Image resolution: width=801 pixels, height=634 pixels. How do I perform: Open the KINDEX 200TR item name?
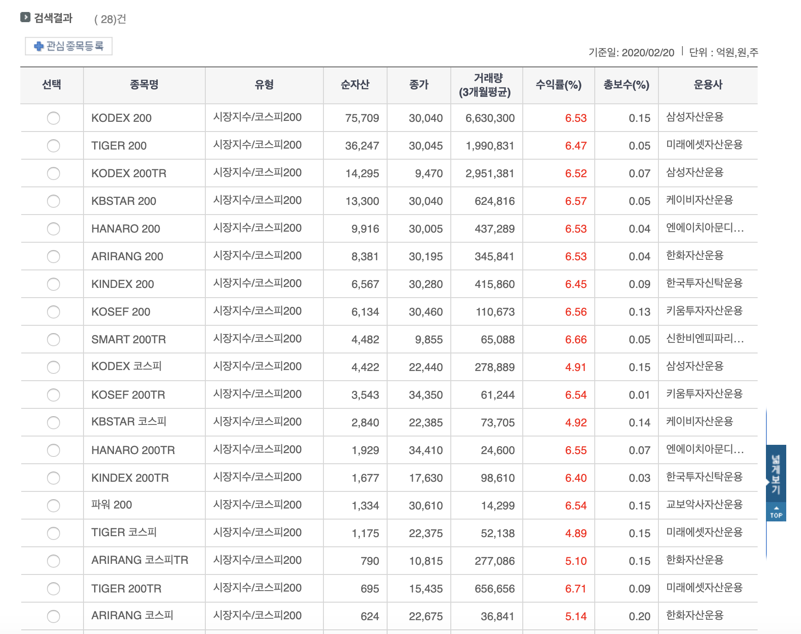click(130, 478)
